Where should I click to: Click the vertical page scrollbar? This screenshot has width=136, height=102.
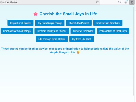(x=134, y=51)
